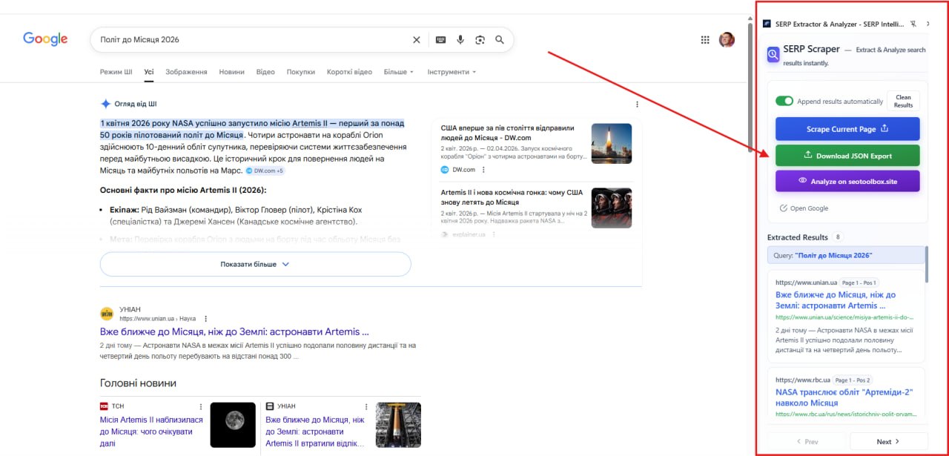Image resolution: width=949 pixels, height=456 pixels.
Task: Open the AI overview three-dot menu
Action: (x=637, y=105)
